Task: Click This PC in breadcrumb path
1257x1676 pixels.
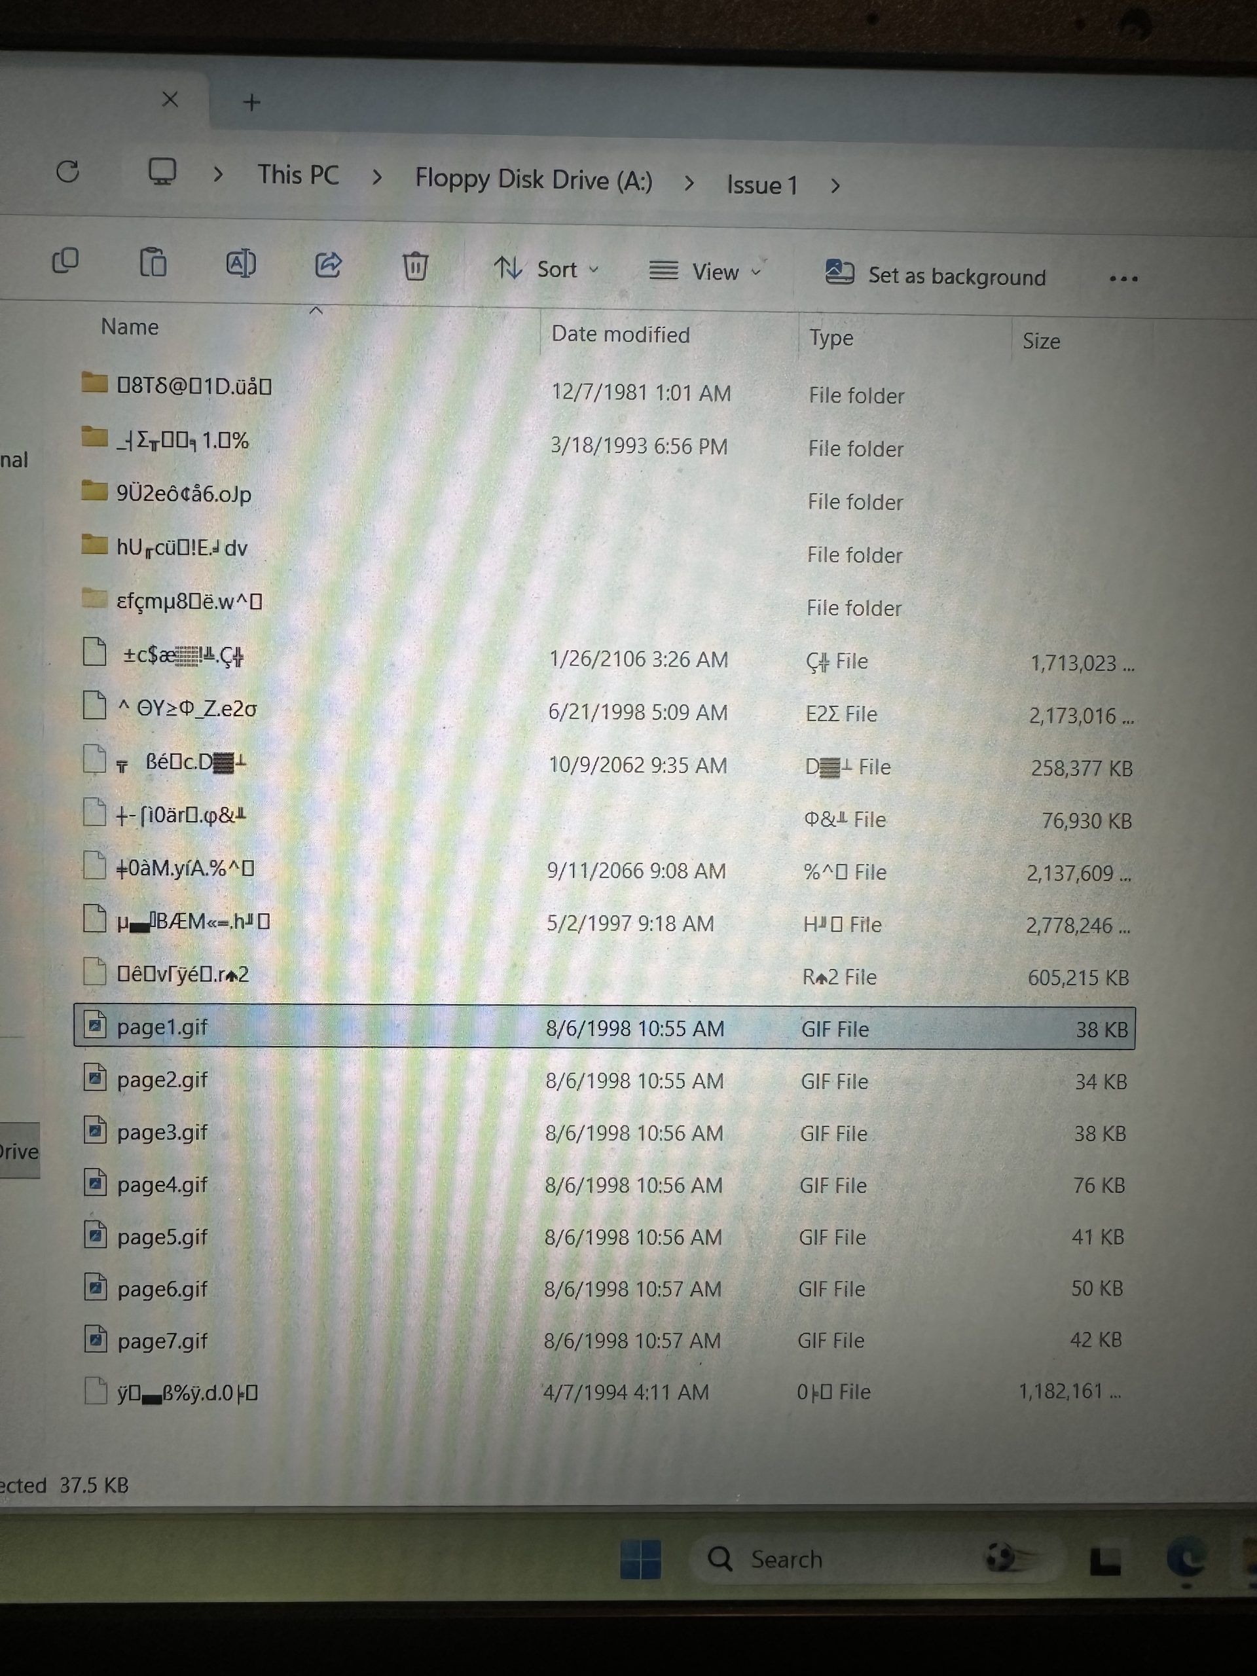Action: click(298, 175)
